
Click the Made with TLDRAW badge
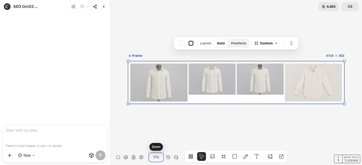347,159
